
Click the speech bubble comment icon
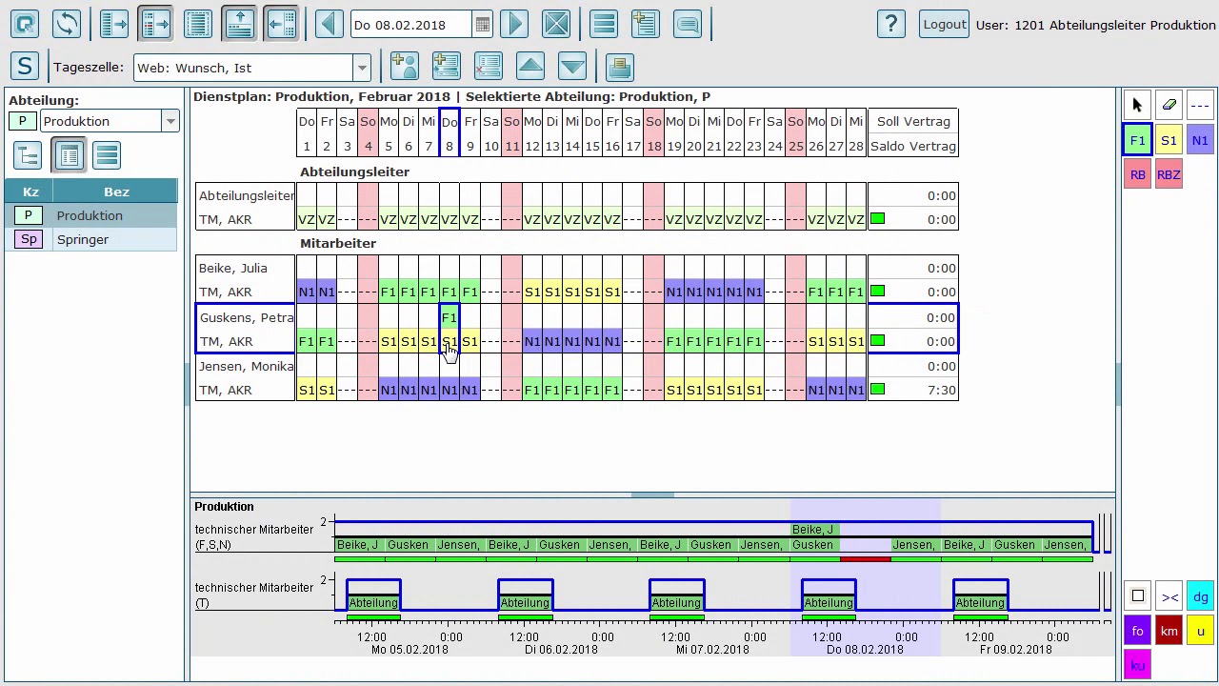[688, 24]
